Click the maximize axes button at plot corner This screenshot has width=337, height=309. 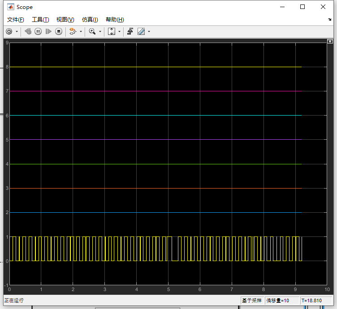[x=330, y=41]
